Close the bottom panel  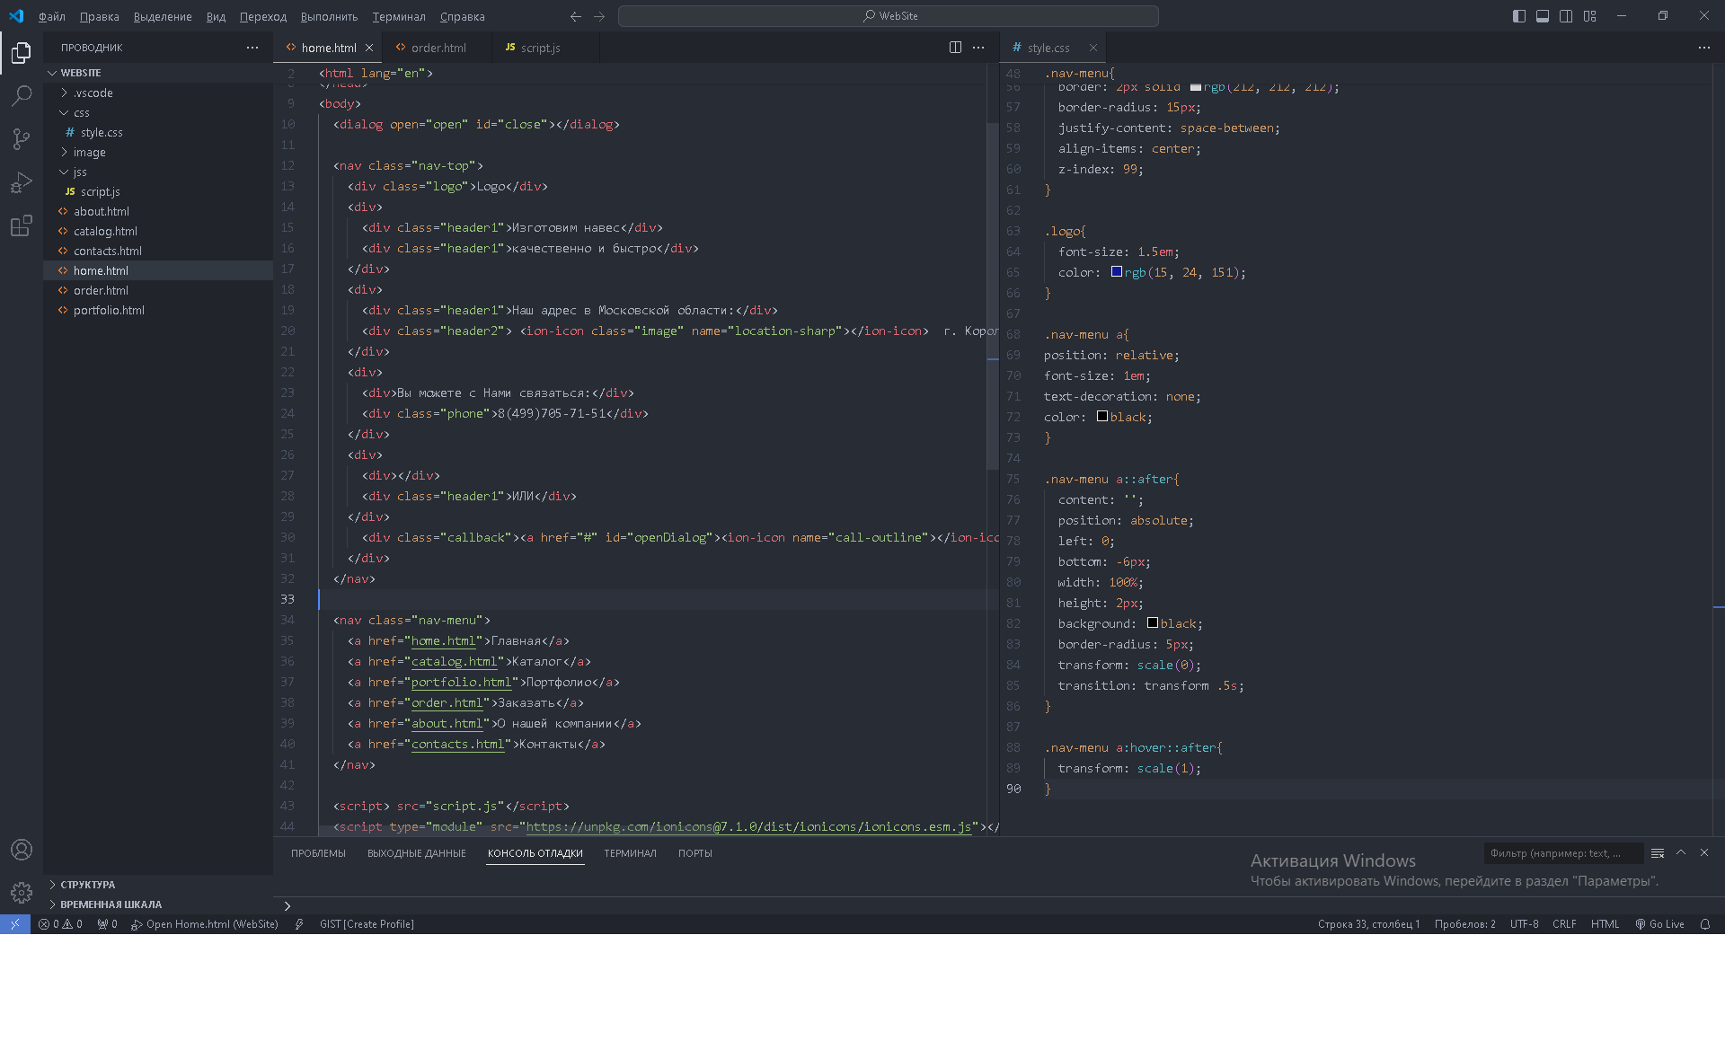(1704, 853)
